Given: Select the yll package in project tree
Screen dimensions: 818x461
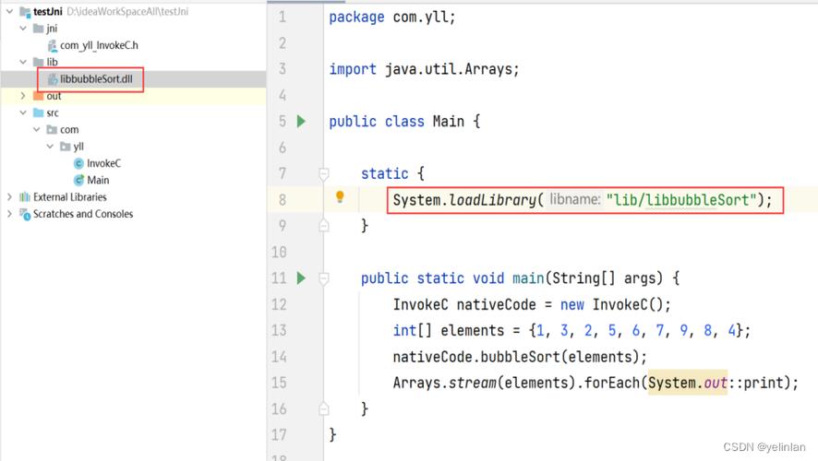Looking at the screenshot, I should [x=78, y=147].
